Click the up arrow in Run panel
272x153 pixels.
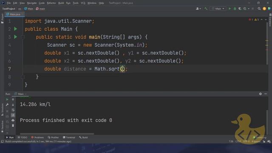[x=13, y=99]
